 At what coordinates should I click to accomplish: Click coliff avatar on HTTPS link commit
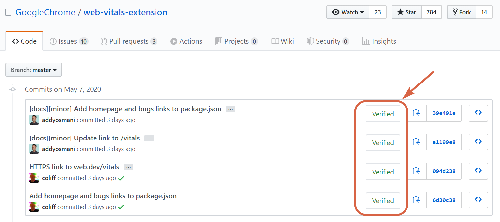coord(34,178)
